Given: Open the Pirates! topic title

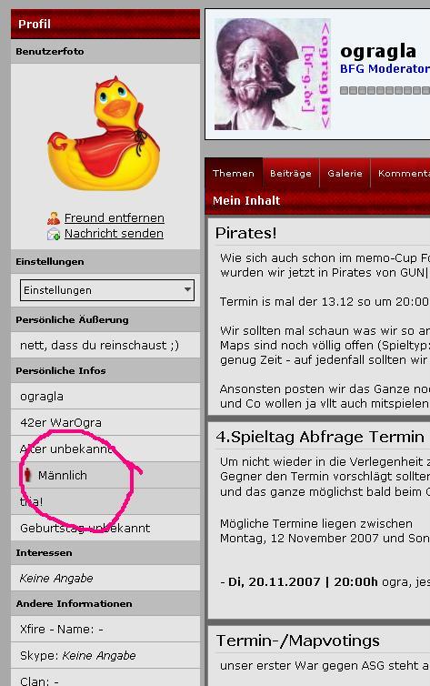Looking at the screenshot, I should click(x=246, y=233).
